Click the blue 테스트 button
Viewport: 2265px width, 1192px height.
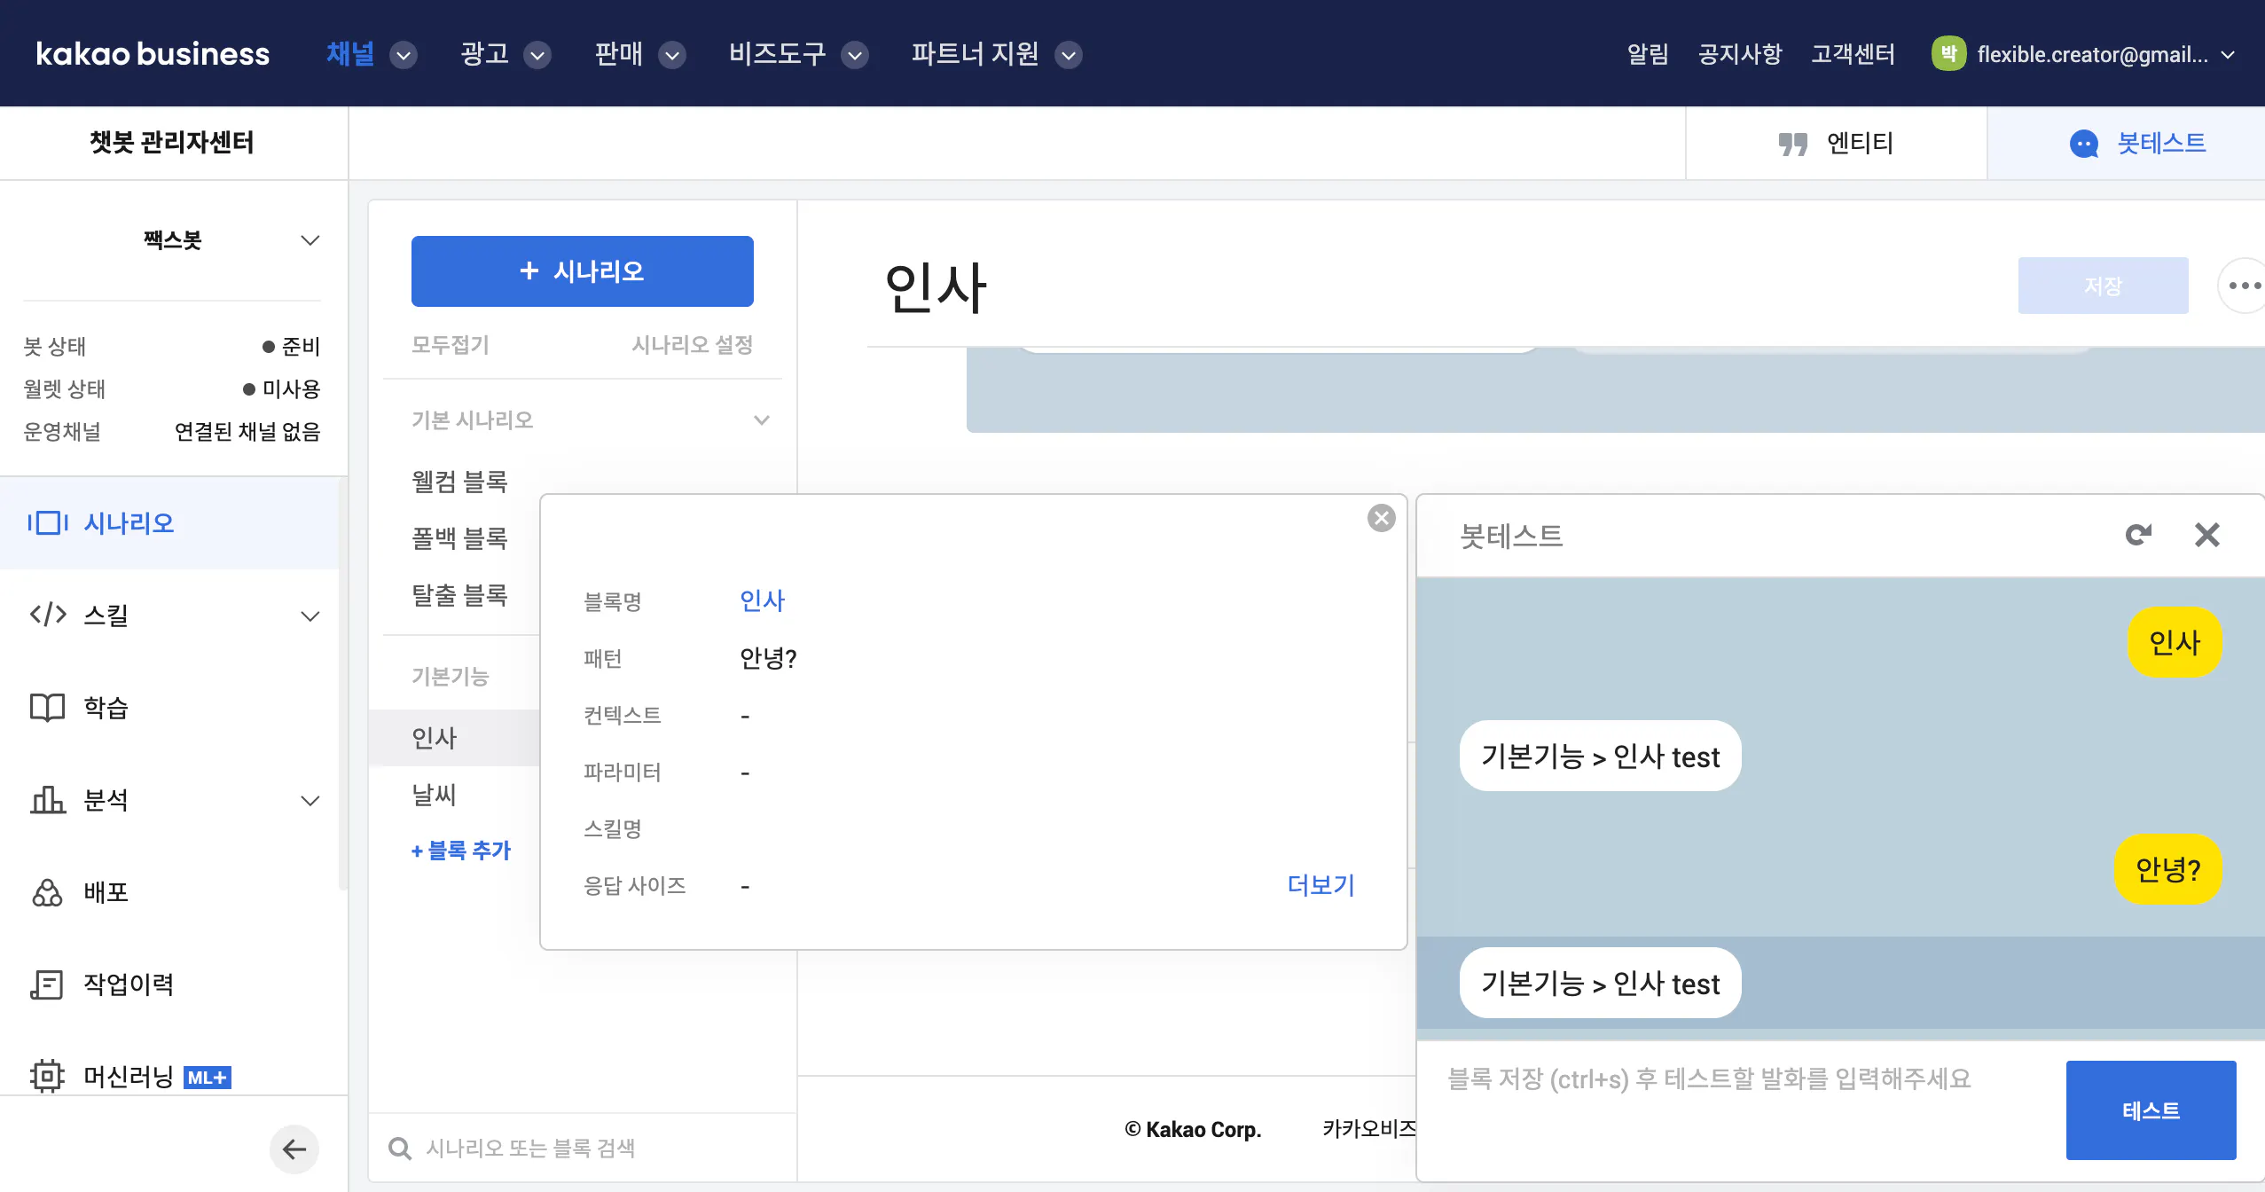(x=2151, y=1110)
